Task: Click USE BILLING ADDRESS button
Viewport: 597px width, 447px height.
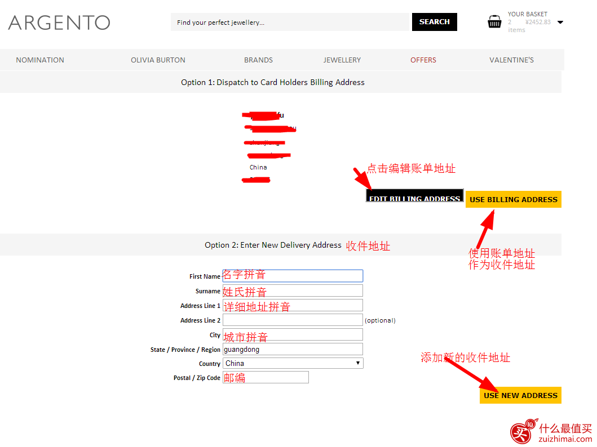Action: click(513, 199)
